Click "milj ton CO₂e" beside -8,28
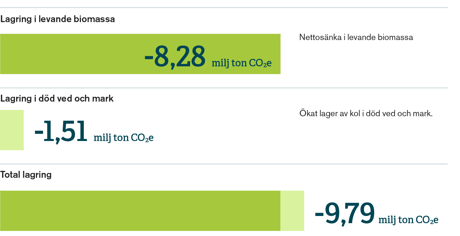This screenshot has width=460, height=236. (242, 63)
